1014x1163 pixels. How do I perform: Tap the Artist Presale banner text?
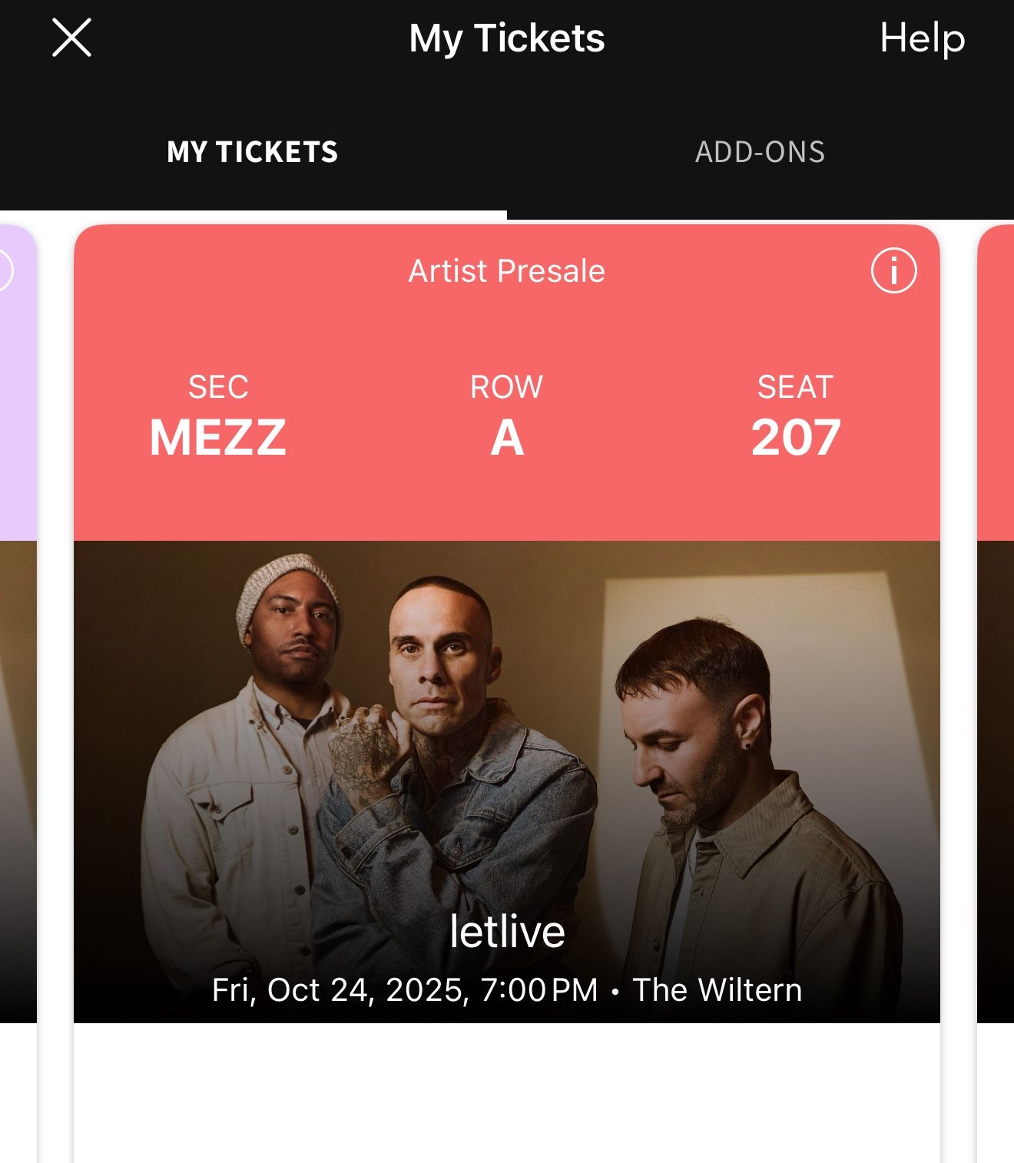tap(505, 270)
